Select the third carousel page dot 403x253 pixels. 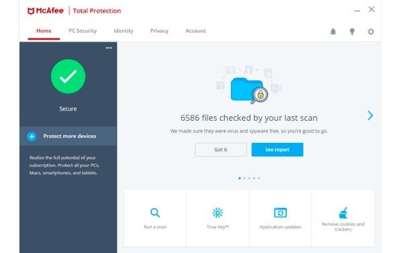(249, 178)
